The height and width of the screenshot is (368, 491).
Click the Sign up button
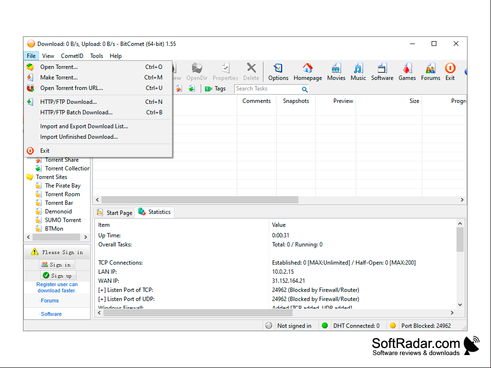[x=58, y=275]
